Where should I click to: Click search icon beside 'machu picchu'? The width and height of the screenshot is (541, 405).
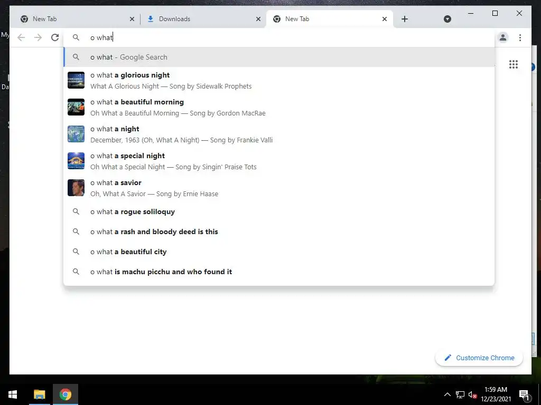[x=76, y=272]
